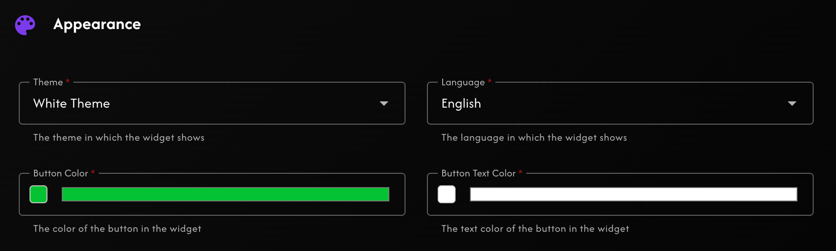This screenshot has width=836, height=251.
Task: Click the Theme dropdown arrow
Action: pos(384,104)
